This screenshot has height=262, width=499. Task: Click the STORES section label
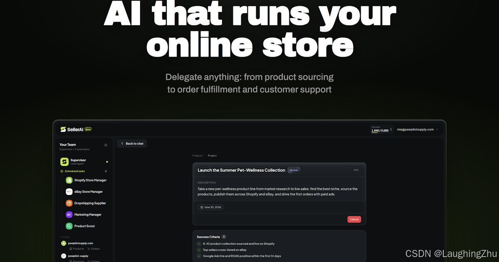[x=65, y=237]
